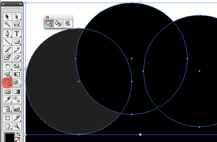Select the Eraser tool
The width and height of the screenshot is (217, 142).
click(17, 57)
